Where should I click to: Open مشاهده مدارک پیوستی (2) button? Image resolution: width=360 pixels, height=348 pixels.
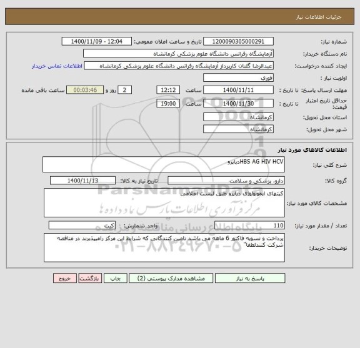(171, 278)
